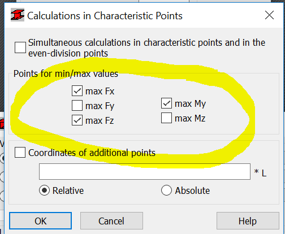Enable Coordinates of additional points option
Screen dimensions: 285x234
[x=20, y=153]
